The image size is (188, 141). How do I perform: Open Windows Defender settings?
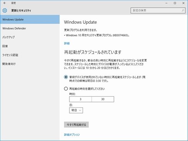30,28
